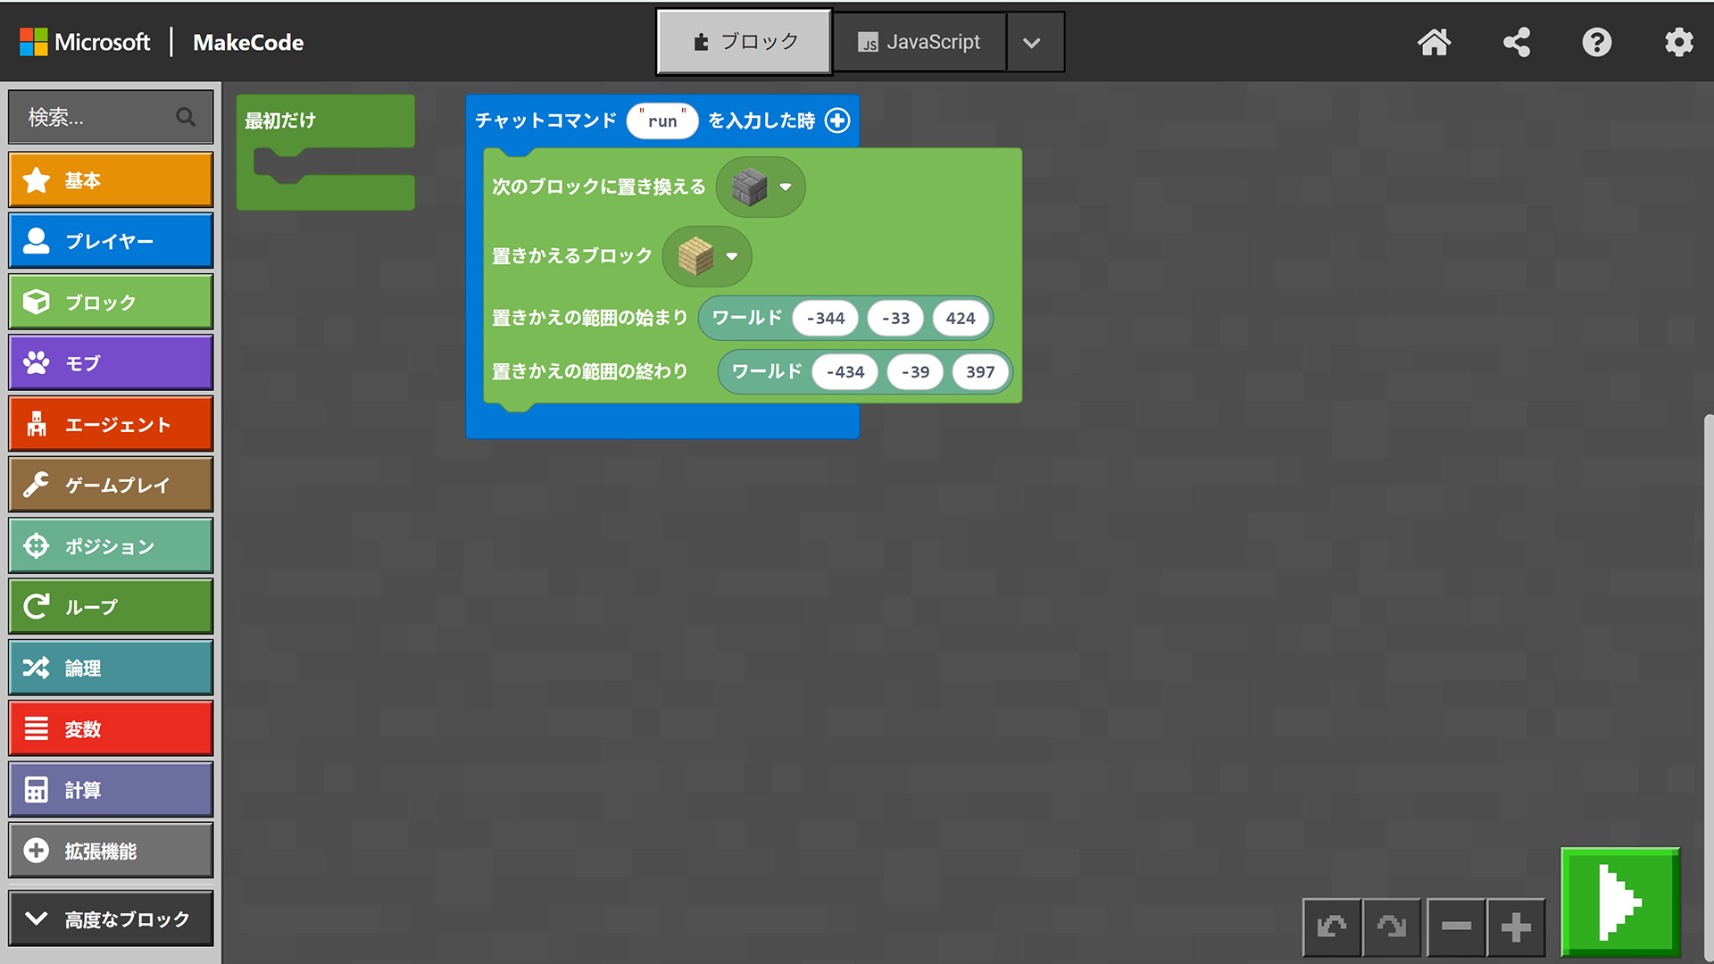The width and height of the screenshot is (1714, 964).
Task: Open the 拡張機能 extensions category
Action: pos(111,851)
